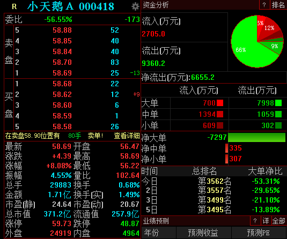Show 全部 forecasts in 业绩预测
Viewport: 287px width, 239px height.
279,221
